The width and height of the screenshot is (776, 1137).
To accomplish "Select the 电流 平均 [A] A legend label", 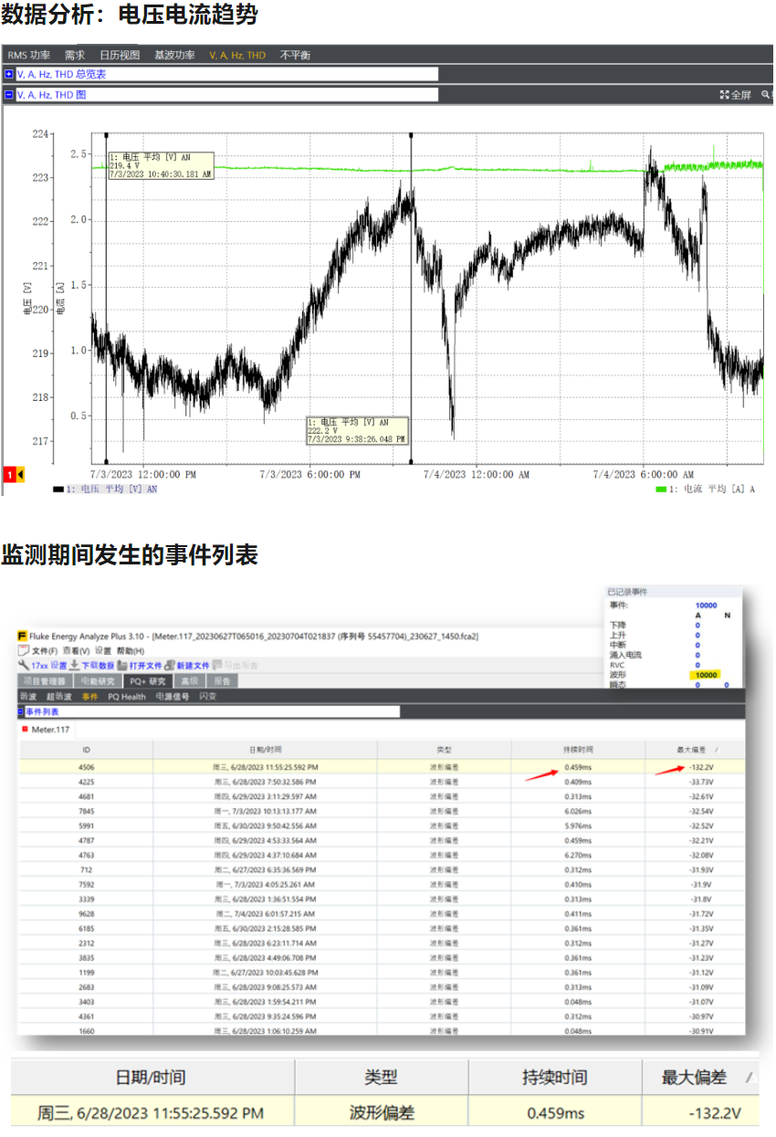I will click(x=712, y=490).
